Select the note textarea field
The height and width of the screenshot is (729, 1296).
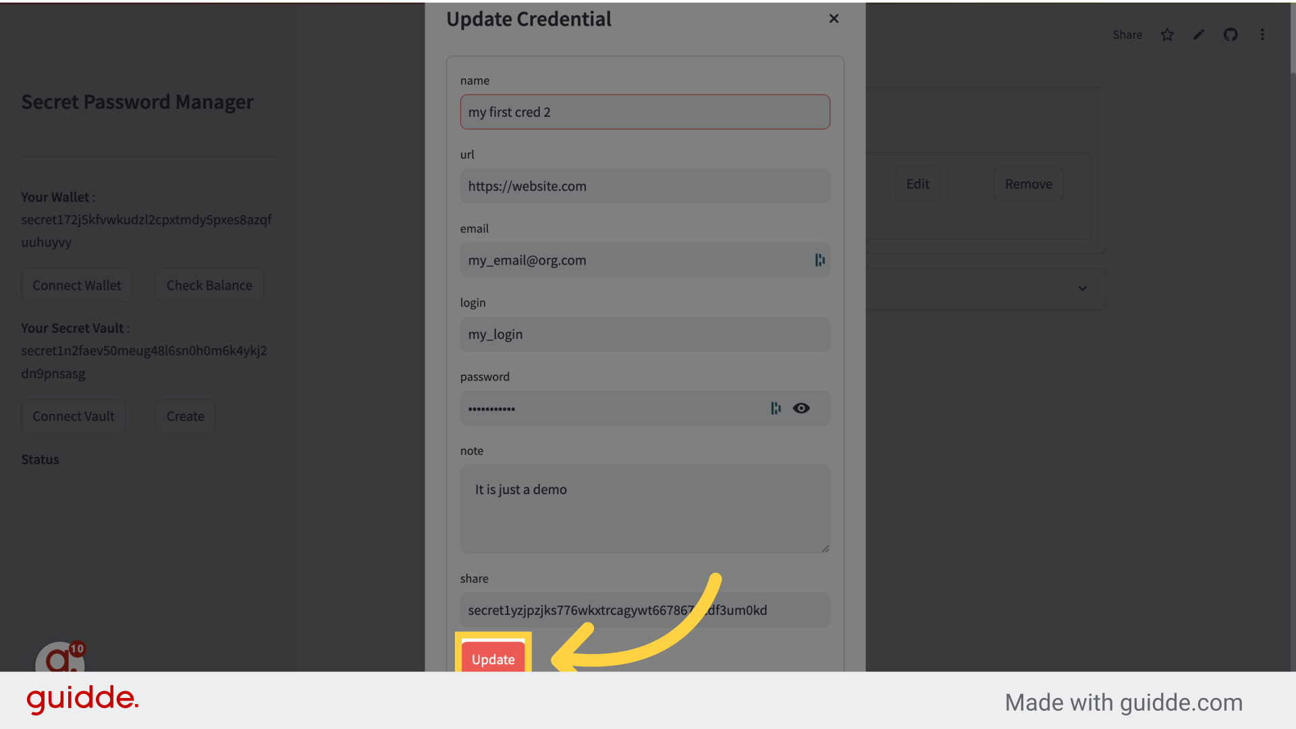coord(645,509)
